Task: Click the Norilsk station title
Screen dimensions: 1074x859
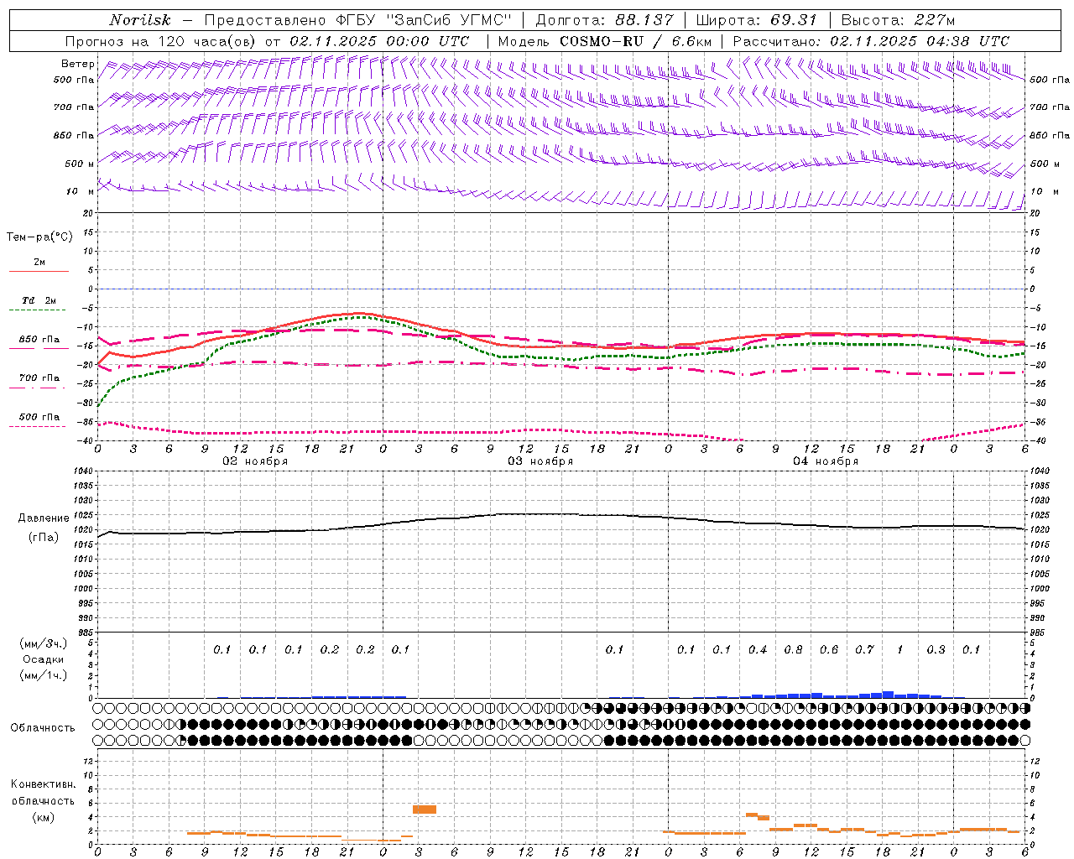Action: [x=140, y=20]
